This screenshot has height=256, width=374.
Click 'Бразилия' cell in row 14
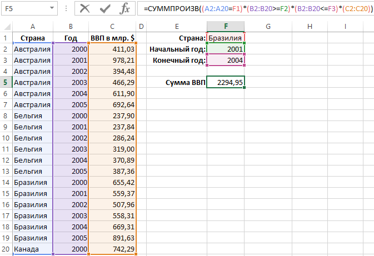click(x=33, y=182)
